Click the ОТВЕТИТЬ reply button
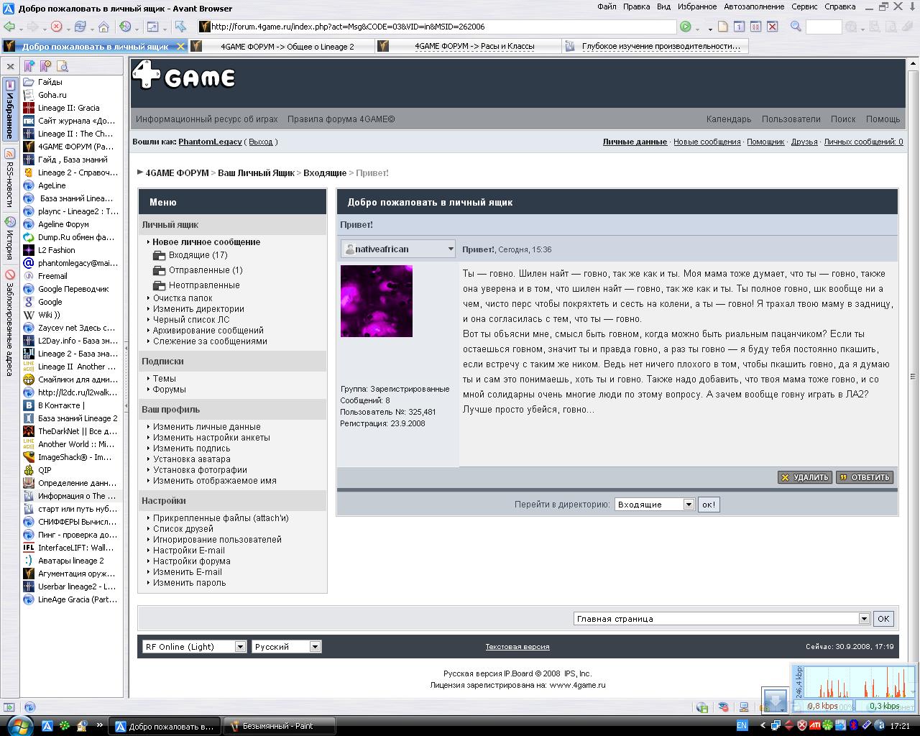920x736 pixels. [864, 477]
